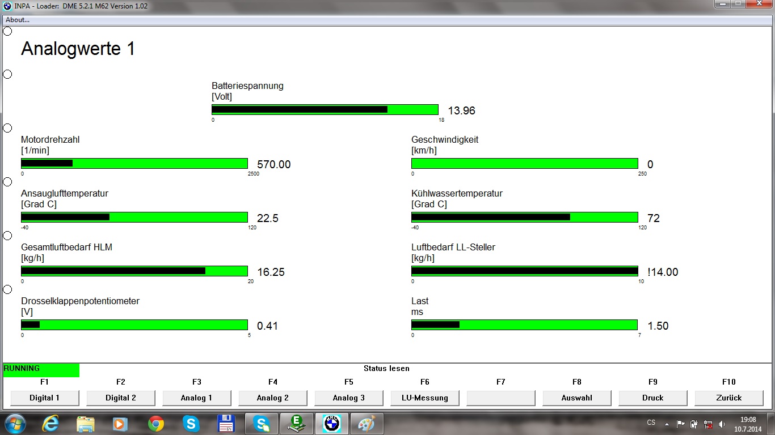Click the Gesamtluftbedarf HLM label

click(66, 248)
